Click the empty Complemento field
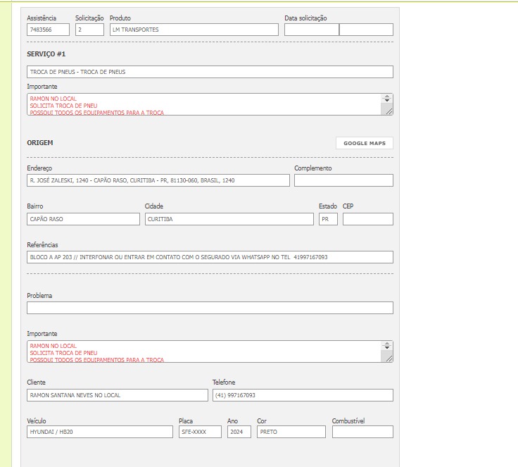The image size is (518, 467). click(x=343, y=180)
